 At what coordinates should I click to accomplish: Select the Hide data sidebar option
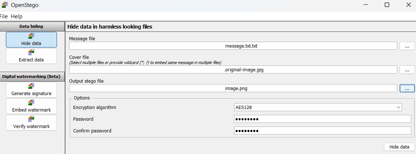31,40
